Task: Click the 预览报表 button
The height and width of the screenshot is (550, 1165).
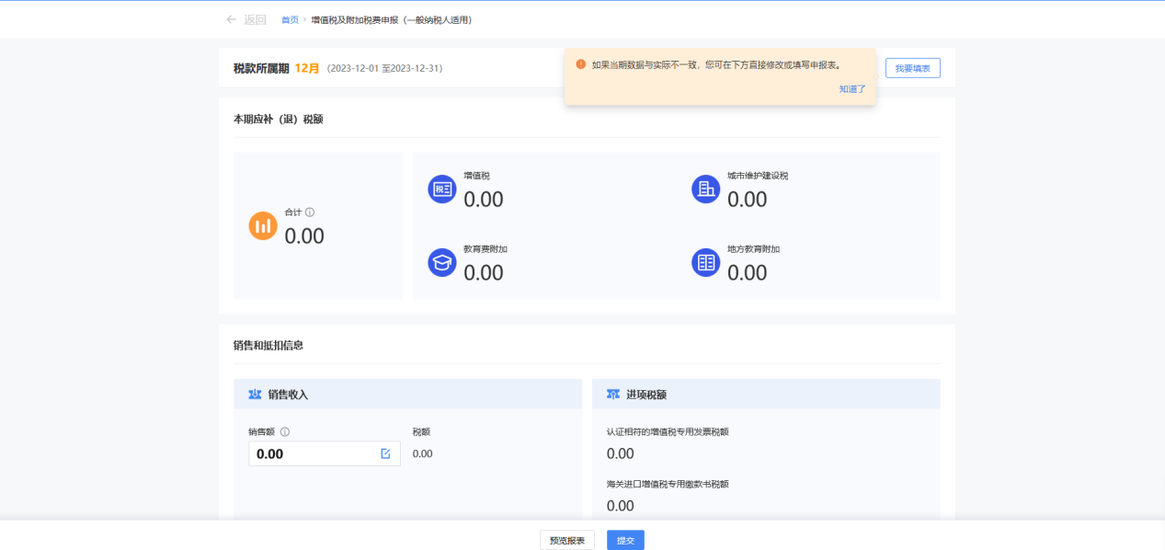Action: pyautogui.click(x=567, y=541)
